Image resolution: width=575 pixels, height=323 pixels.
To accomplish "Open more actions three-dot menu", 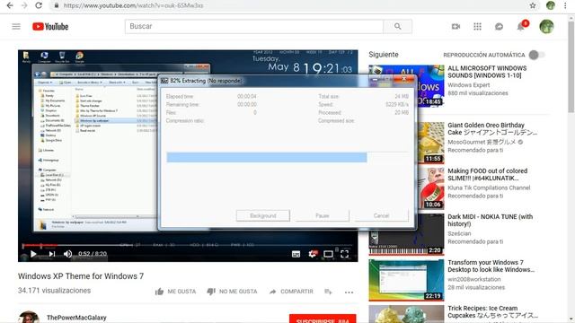I will [x=349, y=292].
